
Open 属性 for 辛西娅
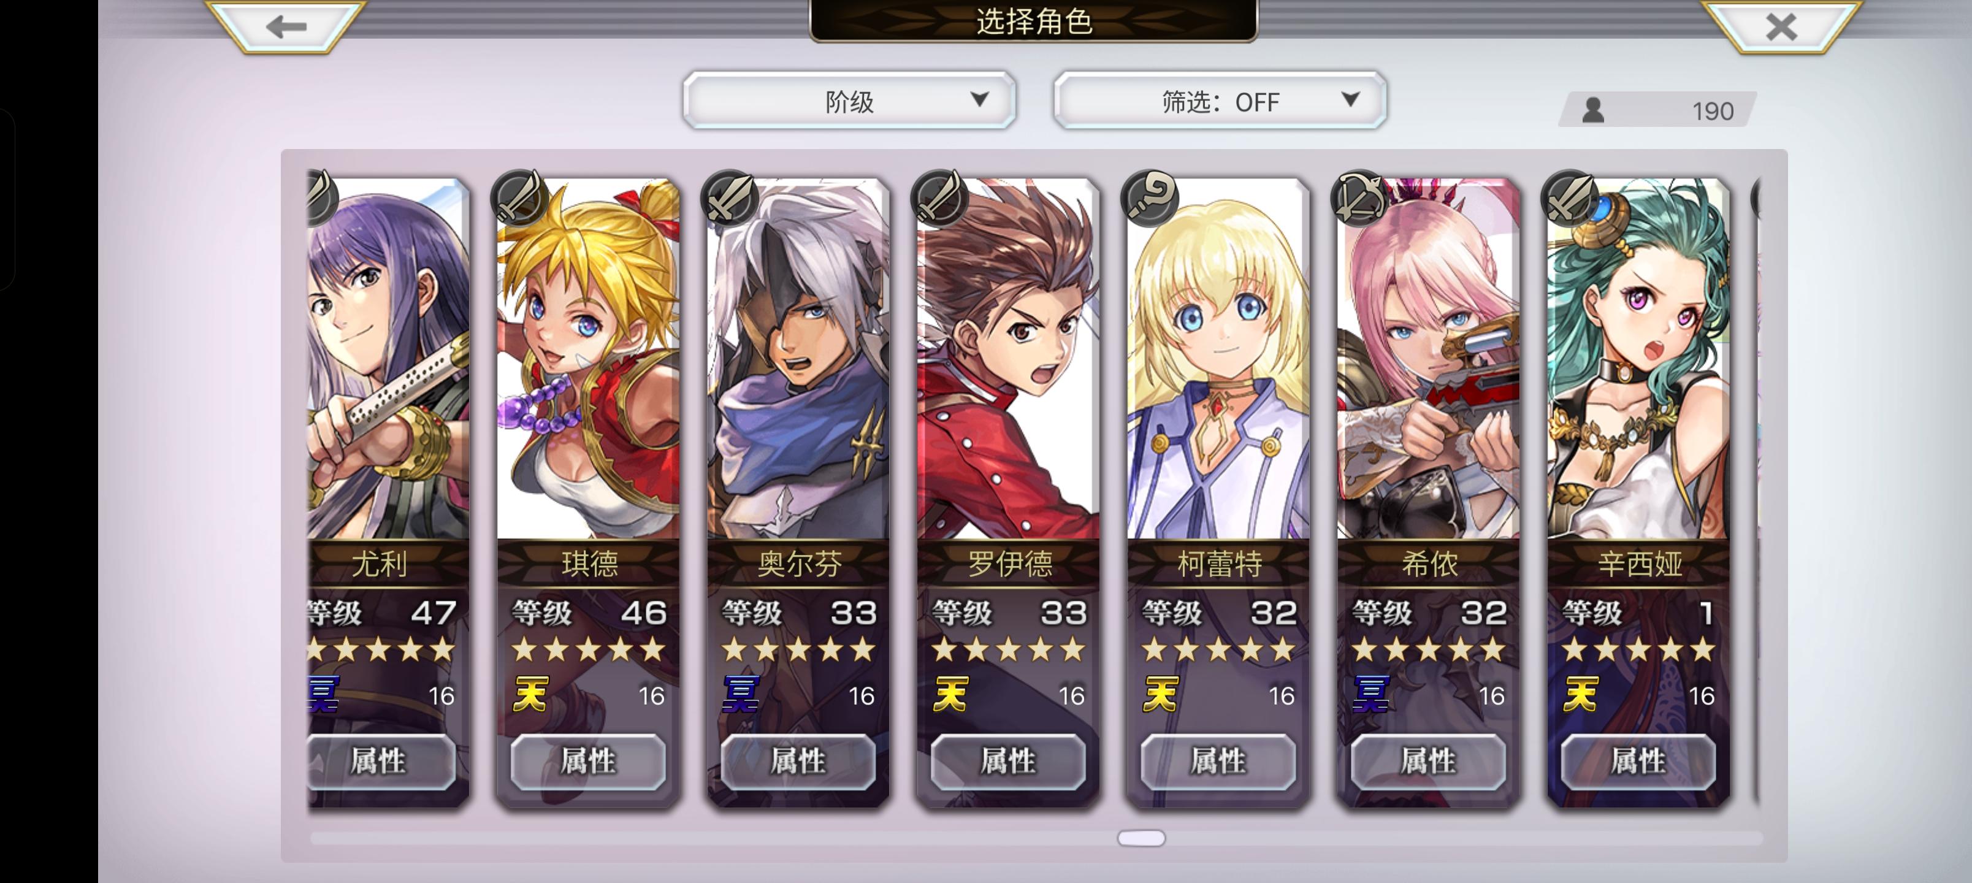[1638, 761]
